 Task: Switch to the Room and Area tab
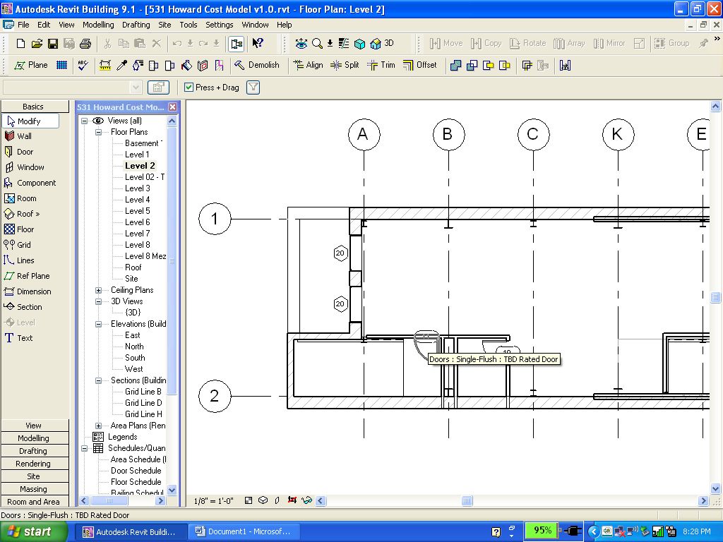click(x=33, y=502)
